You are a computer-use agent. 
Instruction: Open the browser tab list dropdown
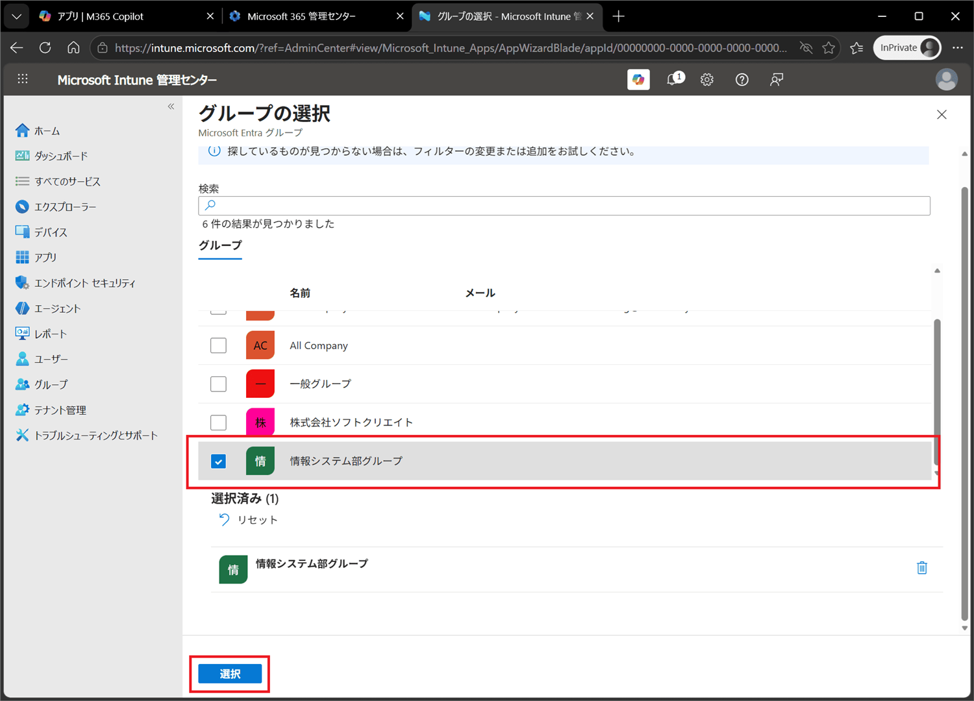[16, 16]
